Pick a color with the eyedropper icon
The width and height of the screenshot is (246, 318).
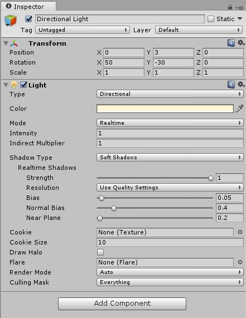coord(239,109)
